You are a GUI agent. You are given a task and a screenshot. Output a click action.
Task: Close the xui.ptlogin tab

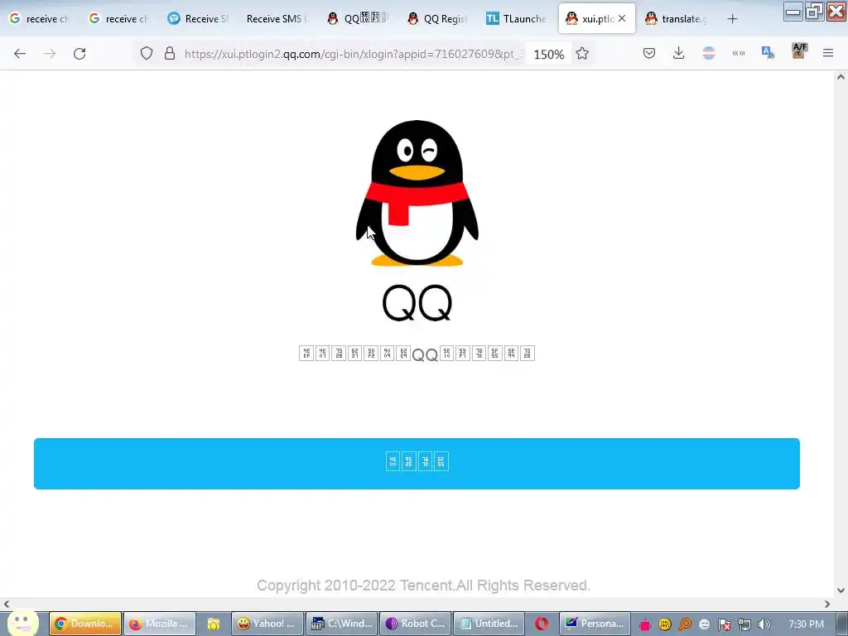point(622,18)
